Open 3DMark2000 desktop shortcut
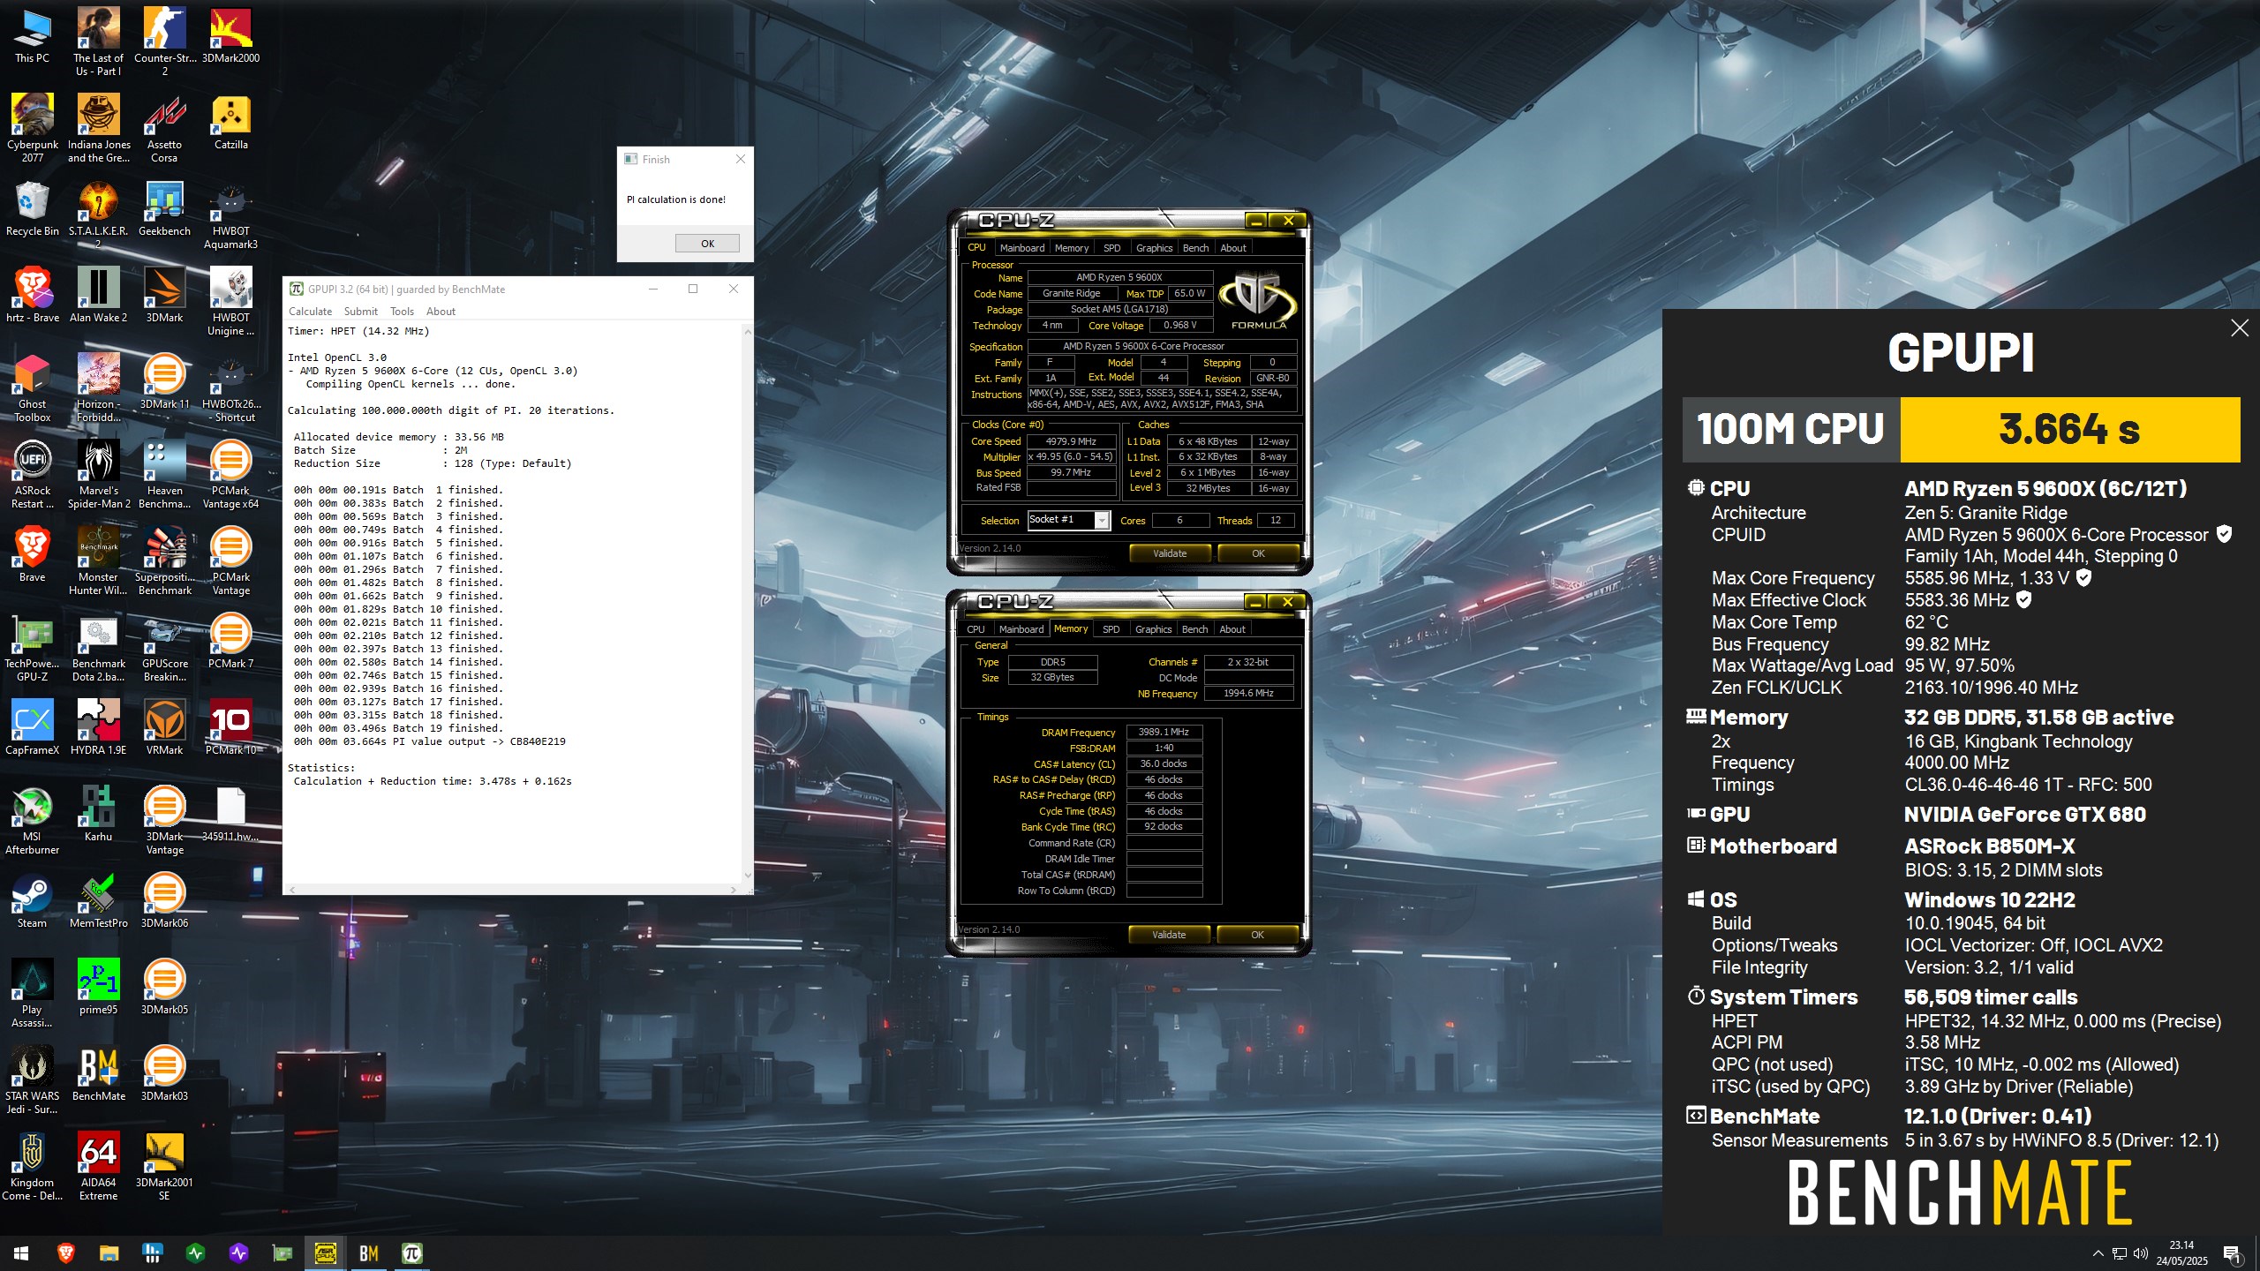Screen dimensions: 2260x1271 tap(230, 35)
